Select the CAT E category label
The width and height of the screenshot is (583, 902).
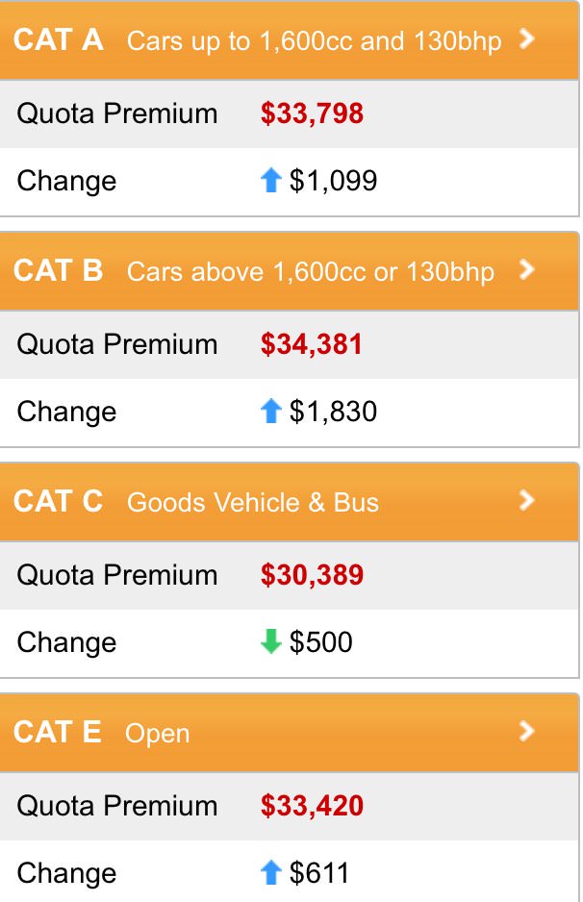pos(58,732)
